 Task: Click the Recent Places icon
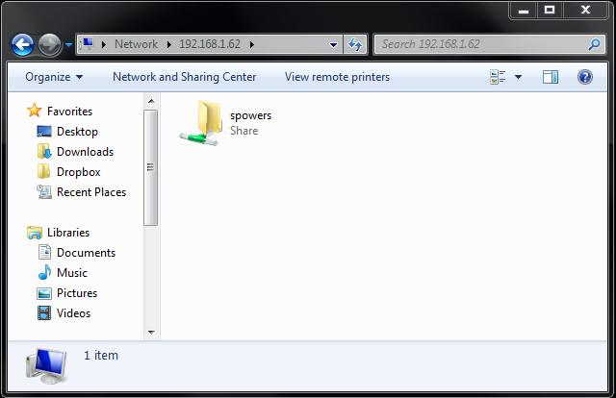point(44,191)
